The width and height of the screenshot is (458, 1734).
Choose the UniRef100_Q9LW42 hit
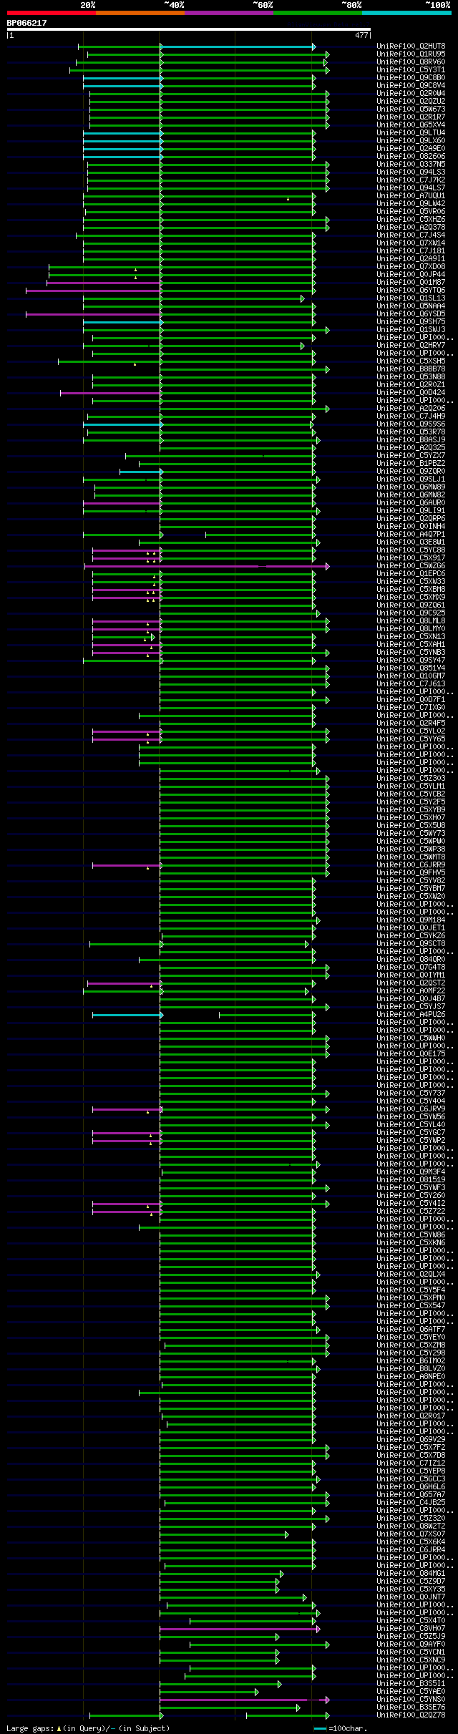(x=411, y=204)
